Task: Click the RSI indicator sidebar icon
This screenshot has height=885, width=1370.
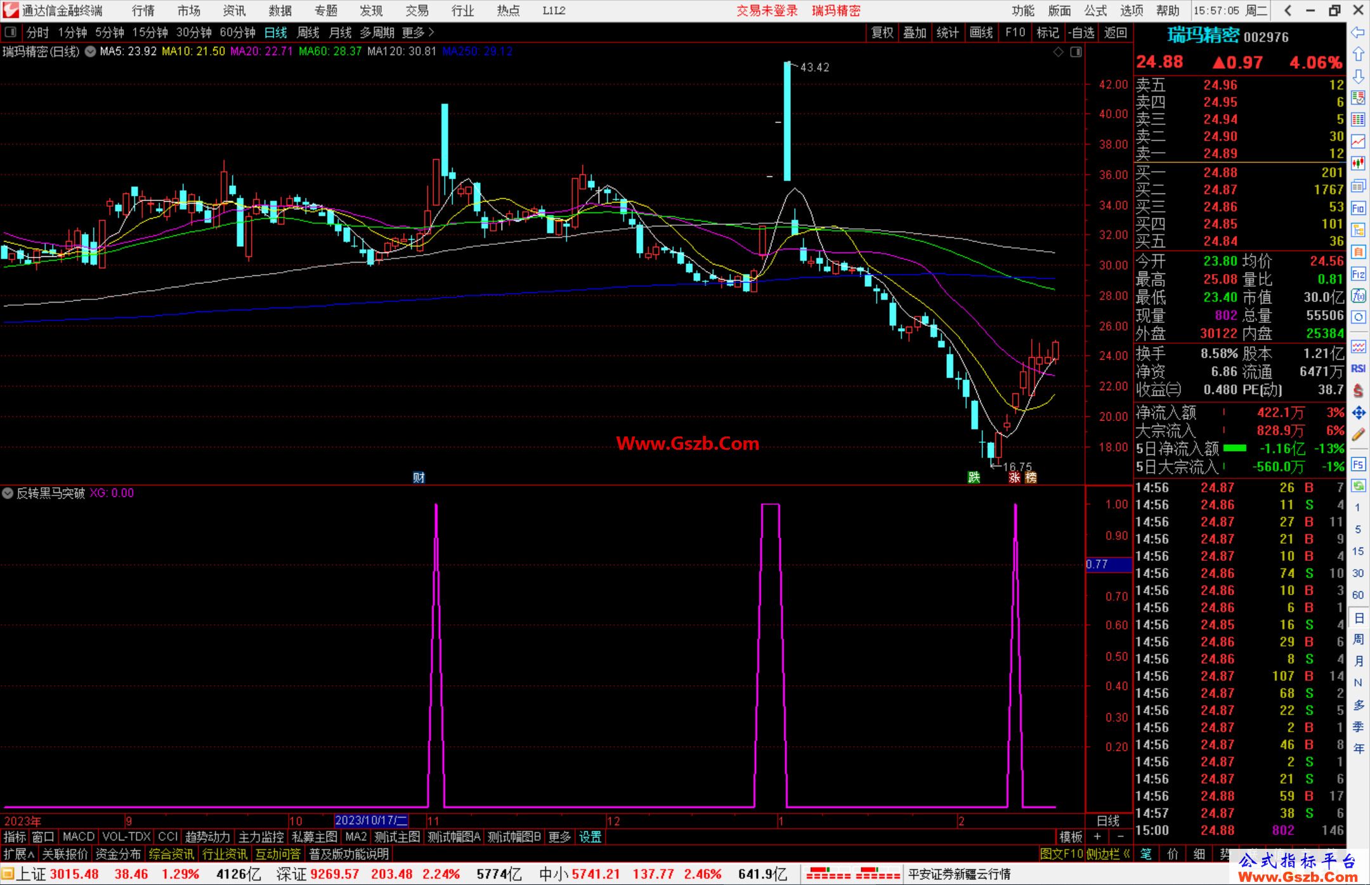Action: pyautogui.click(x=1358, y=369)
